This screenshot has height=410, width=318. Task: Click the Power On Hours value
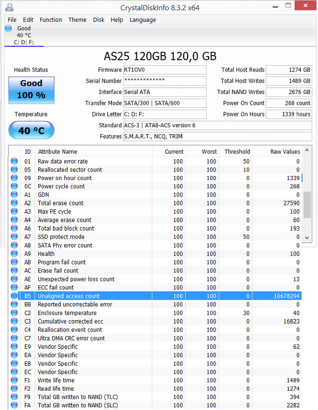[289, 114]
